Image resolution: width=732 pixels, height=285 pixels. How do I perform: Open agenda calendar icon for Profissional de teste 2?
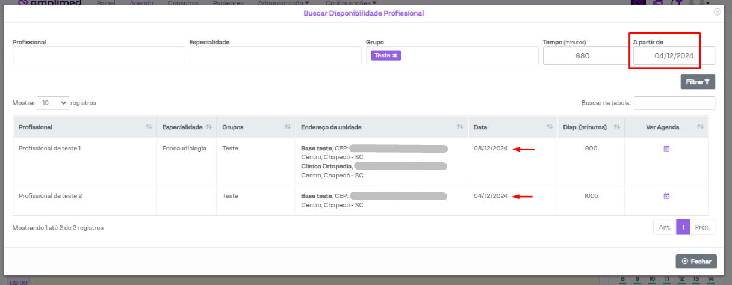tap(666, 196)
